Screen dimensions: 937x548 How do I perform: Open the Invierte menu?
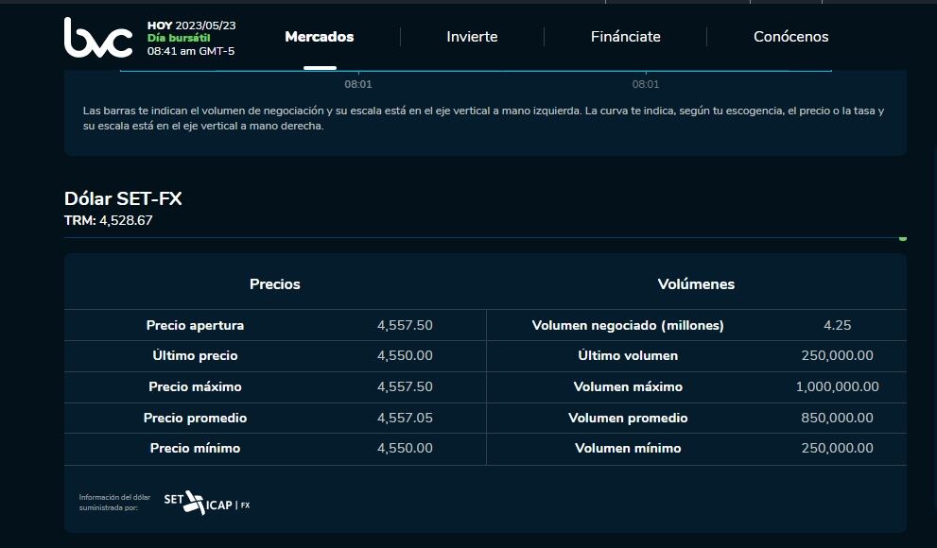pos(471,37)
